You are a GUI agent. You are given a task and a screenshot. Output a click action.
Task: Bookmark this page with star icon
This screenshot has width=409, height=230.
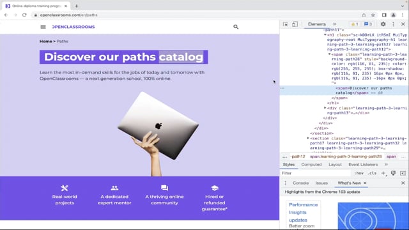373,15
